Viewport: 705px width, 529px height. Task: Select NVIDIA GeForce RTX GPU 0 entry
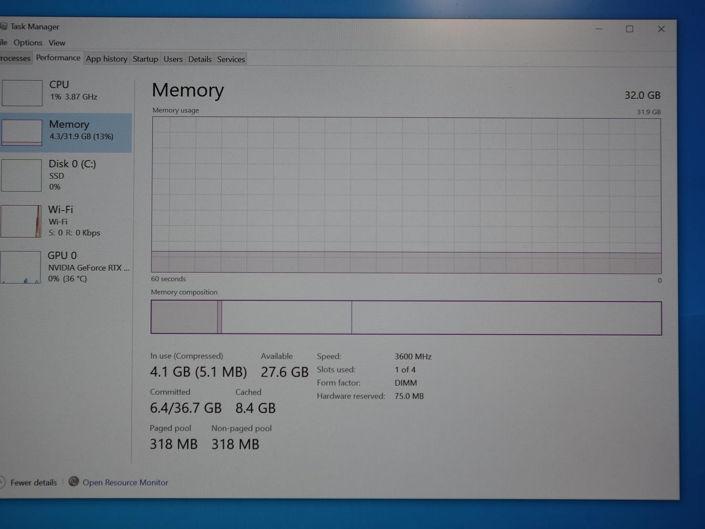tap(65, 267)
